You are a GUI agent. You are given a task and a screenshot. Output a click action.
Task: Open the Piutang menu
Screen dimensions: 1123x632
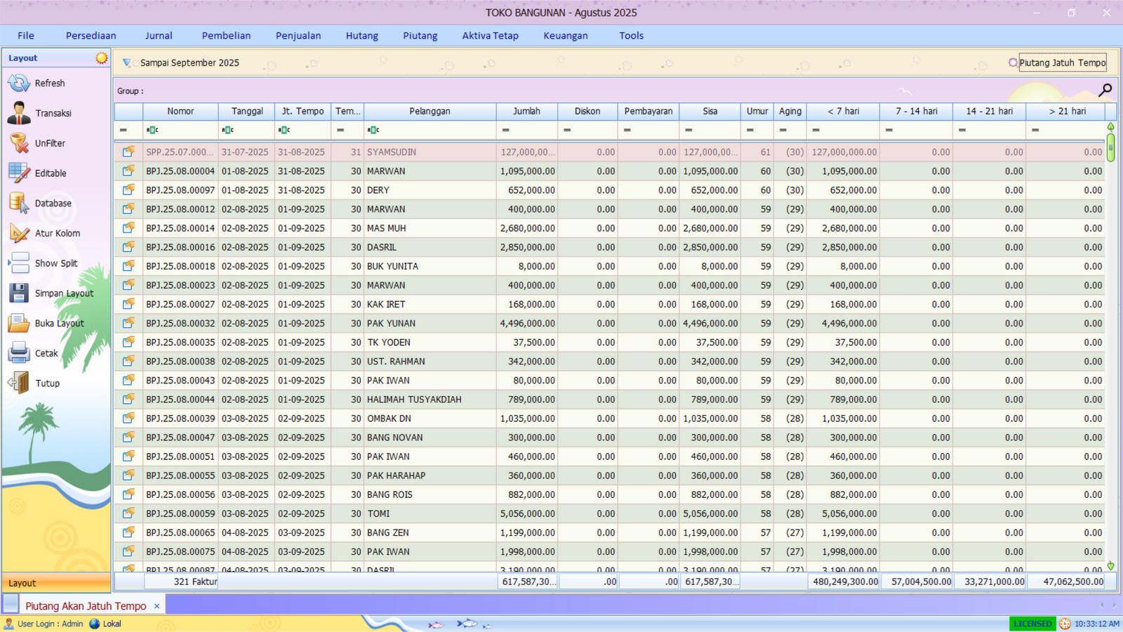420,35
